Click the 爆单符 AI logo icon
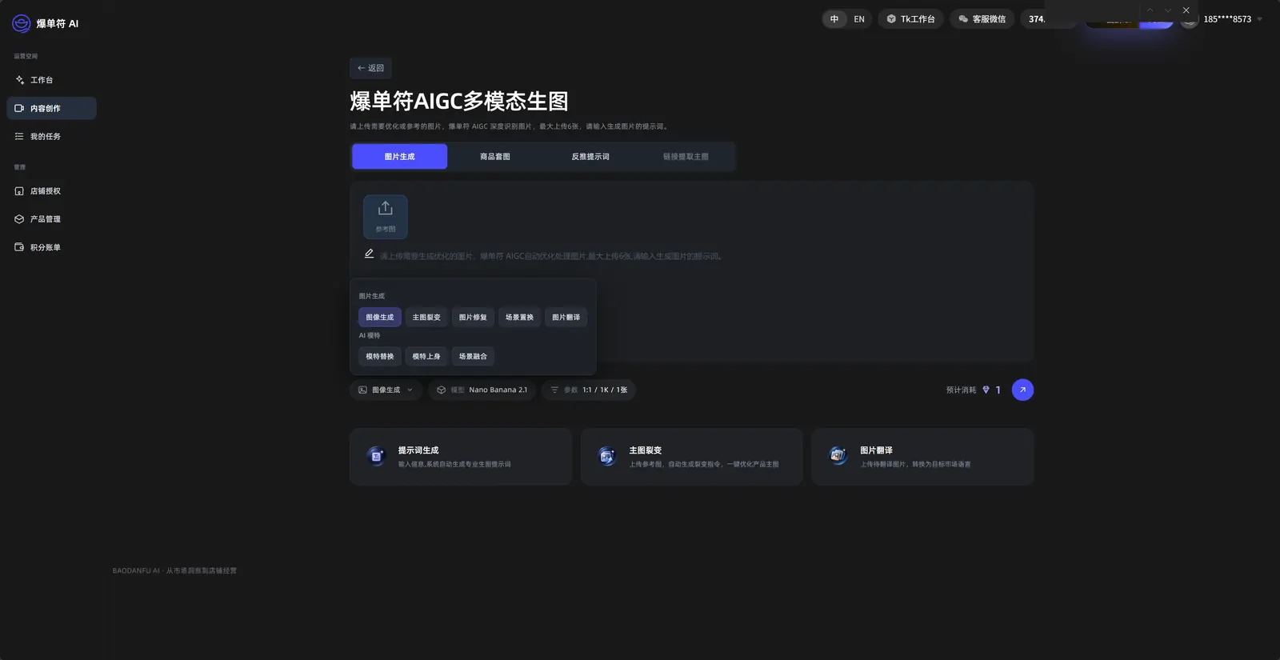The height and width of the screenshot is (660, 1280). pyautogui.click(x=22, y=24)
